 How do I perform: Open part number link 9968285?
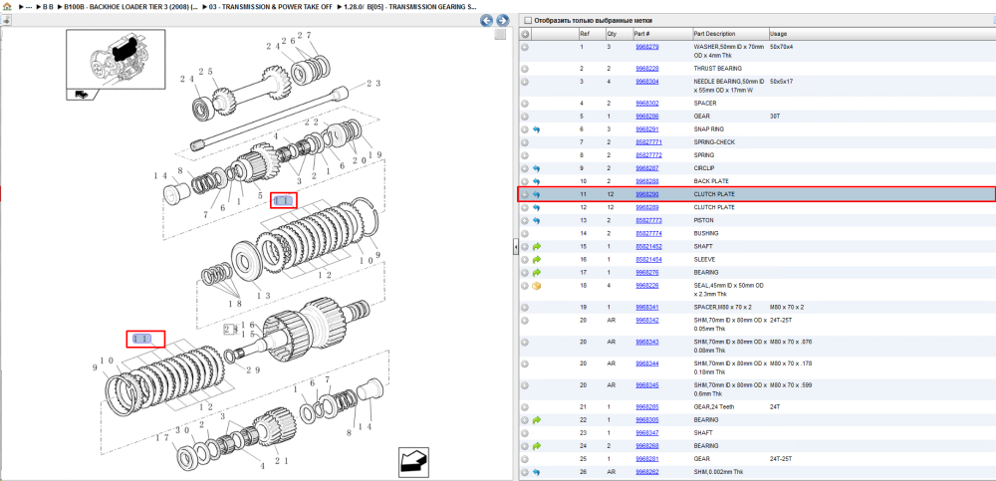pos(647,406)
